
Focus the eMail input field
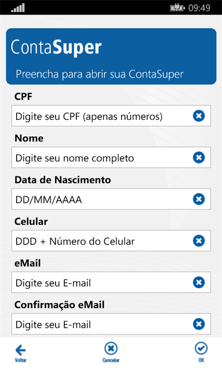[111, 282]
